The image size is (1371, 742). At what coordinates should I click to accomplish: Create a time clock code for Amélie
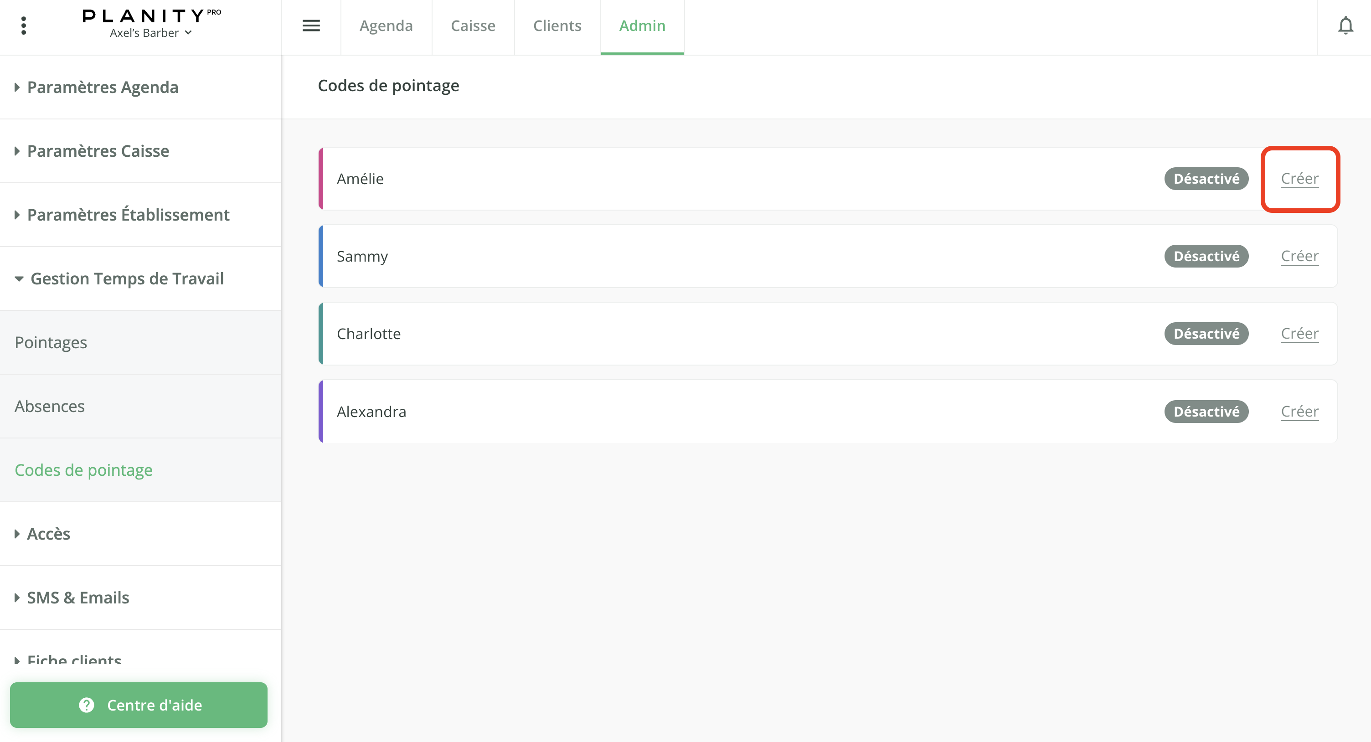point(1299,179)
